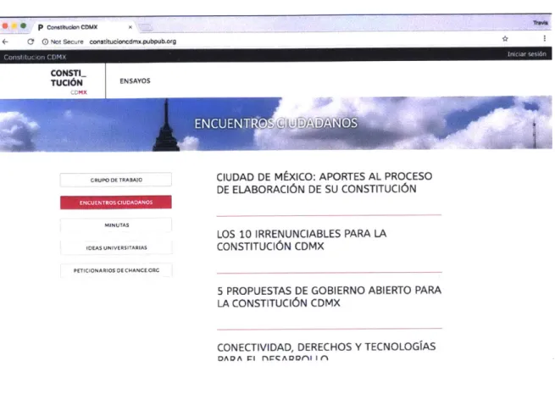Select the Constitucion CDMX browser tab

(x=84, y=27)
